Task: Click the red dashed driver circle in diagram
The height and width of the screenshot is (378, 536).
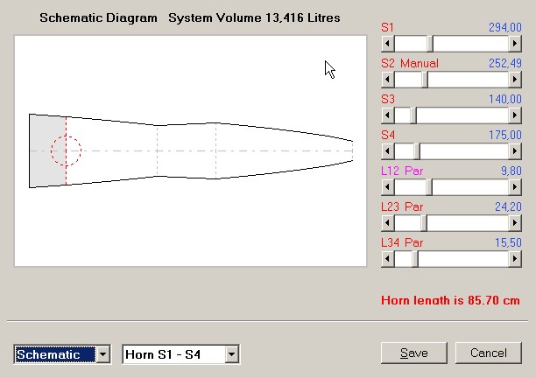Action: (x=66, y=150)
